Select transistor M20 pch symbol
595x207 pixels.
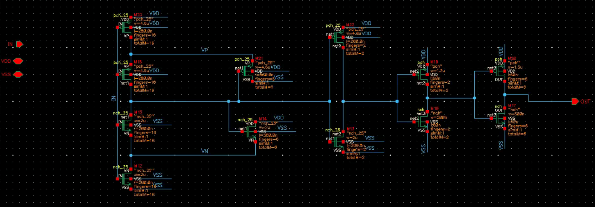point(499,71)
